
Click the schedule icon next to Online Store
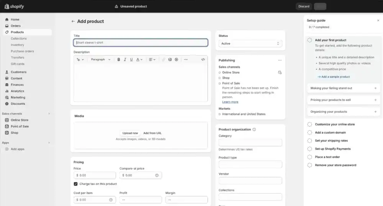280,72
